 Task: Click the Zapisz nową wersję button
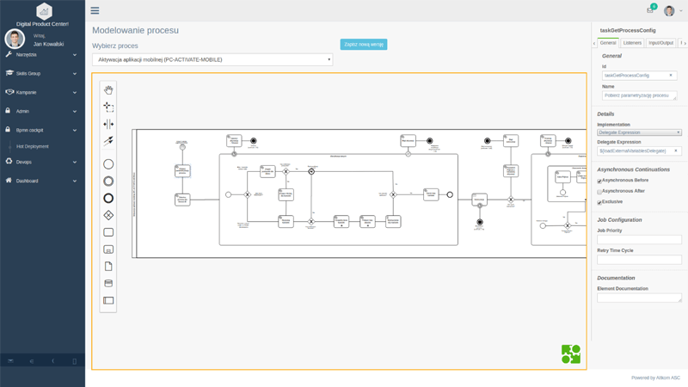point(363,44)
